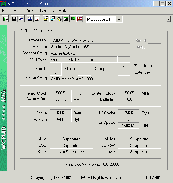Click the L2 Cache value 256 K
This screenshot has height=183, width=173.
[x=129, y=113]
